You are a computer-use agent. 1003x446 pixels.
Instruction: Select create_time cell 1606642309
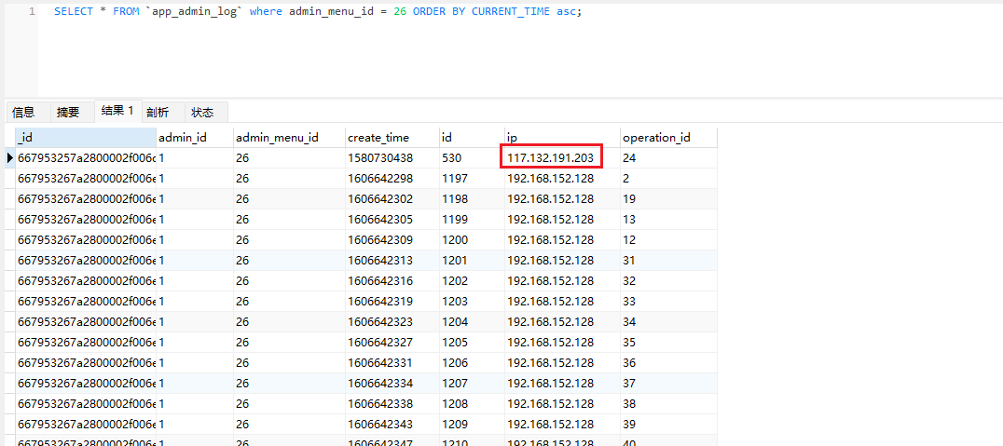click(392, 239)
